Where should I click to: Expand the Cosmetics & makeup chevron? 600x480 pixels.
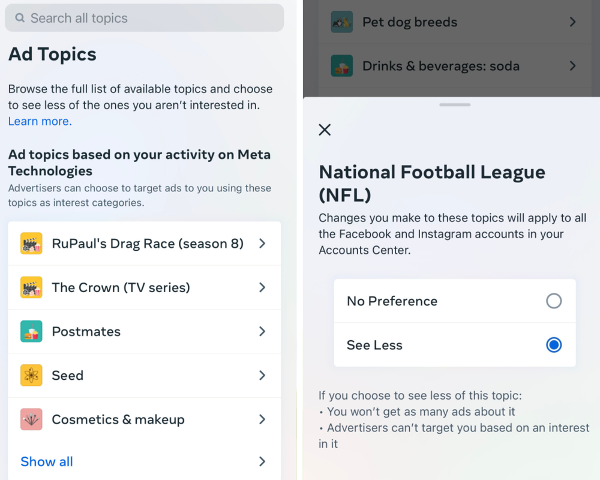coord(262,419)
